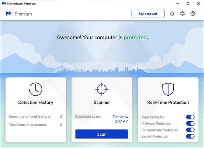Viewport: 204px width, 148px height.
Task: Toggle Ransomware Protection off
Action: (x=190, y=130)
